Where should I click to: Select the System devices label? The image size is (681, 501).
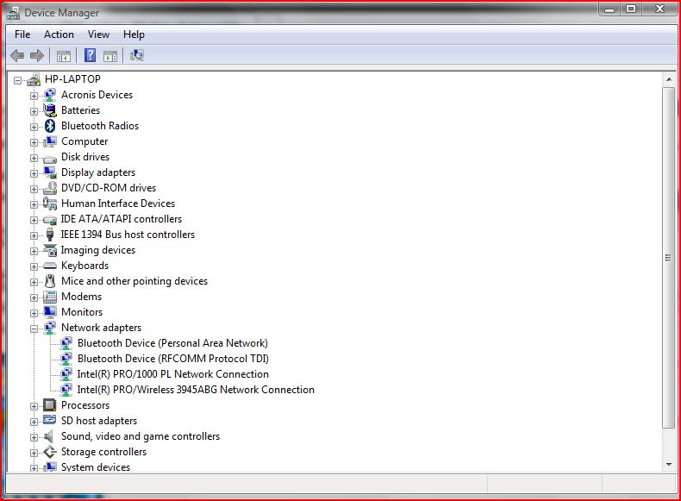point(96,467)
